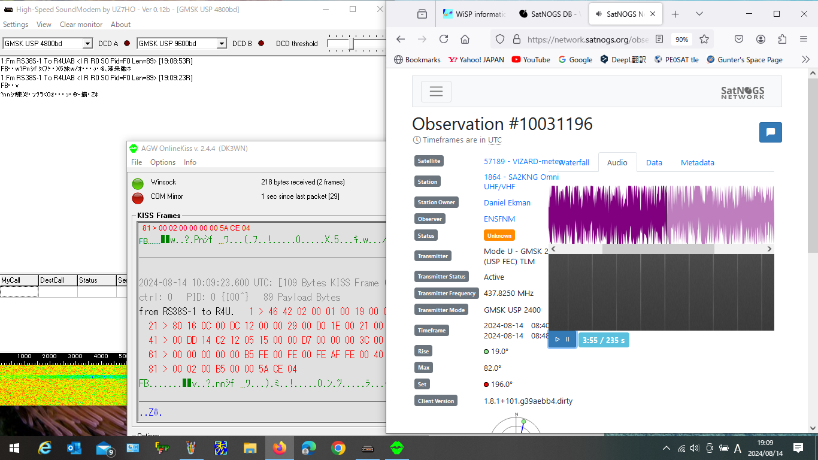The height and width of the screenshot is (460, 818).
Task: Go to Firefox home page
Action: pos(465,39)
